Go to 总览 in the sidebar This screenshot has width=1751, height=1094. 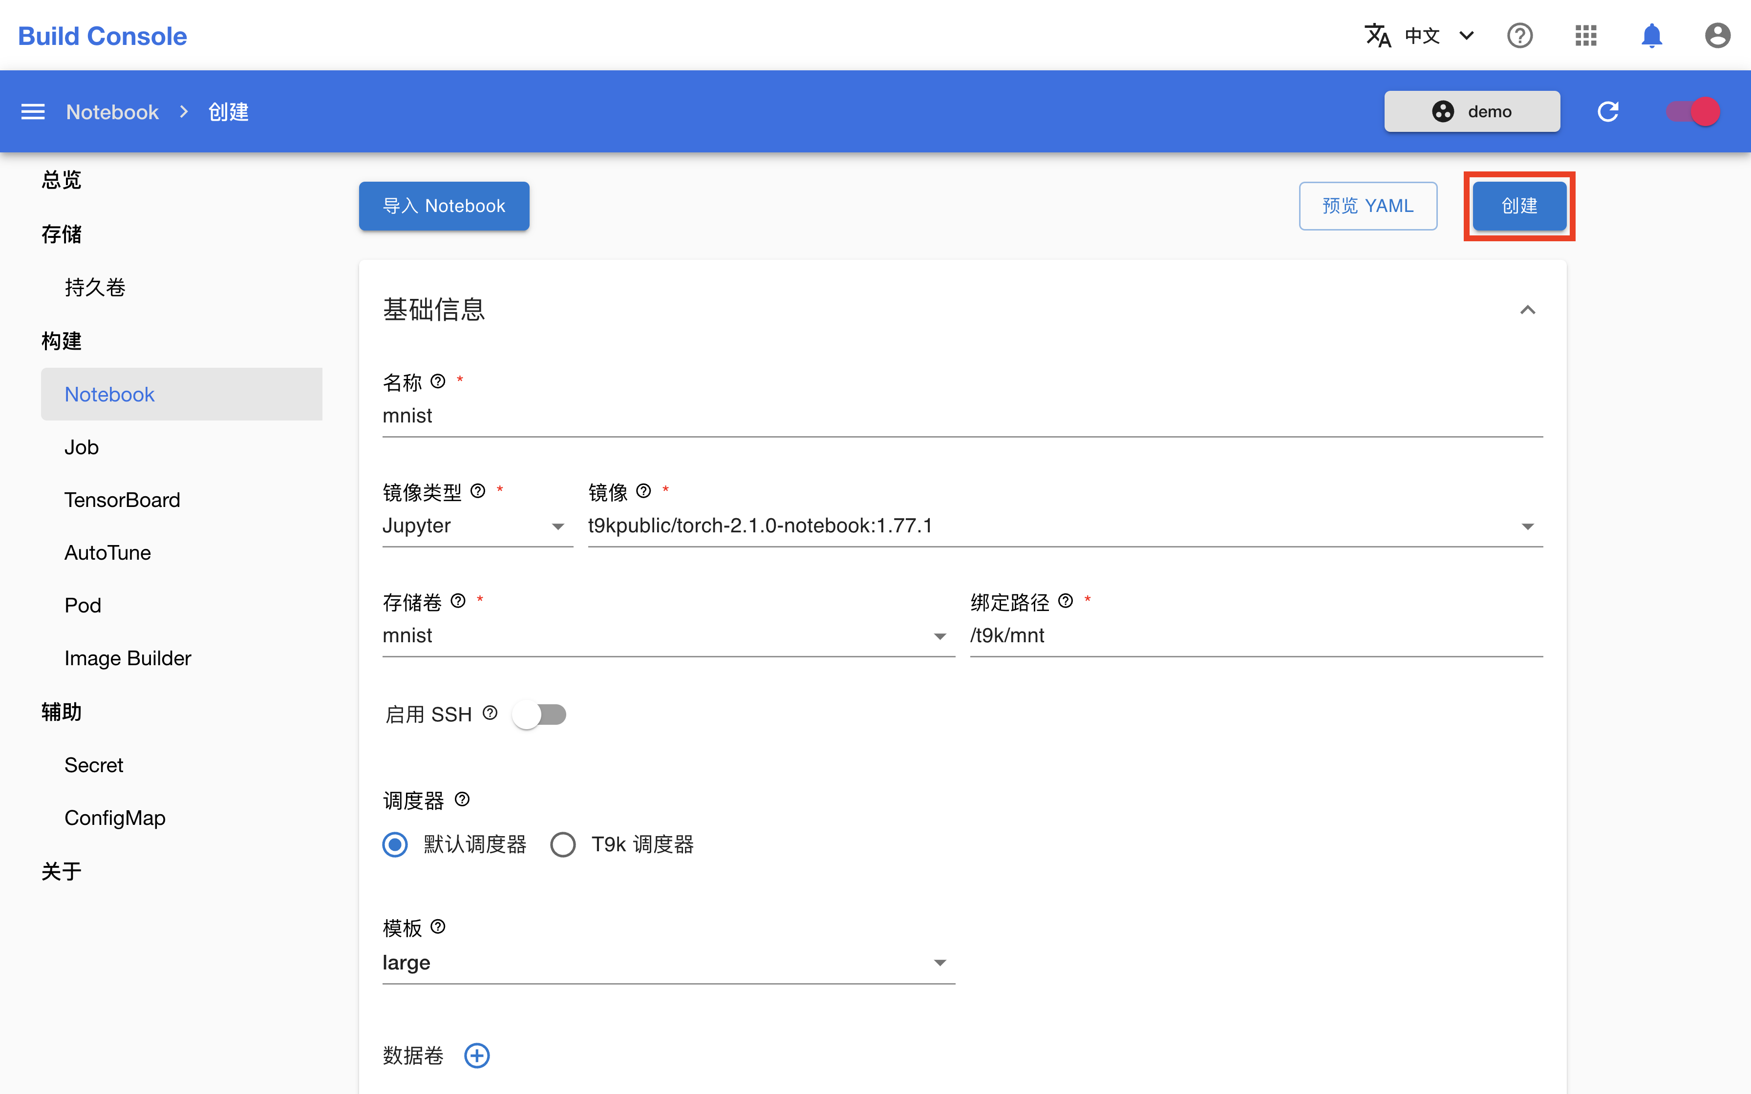pos(62,180)
